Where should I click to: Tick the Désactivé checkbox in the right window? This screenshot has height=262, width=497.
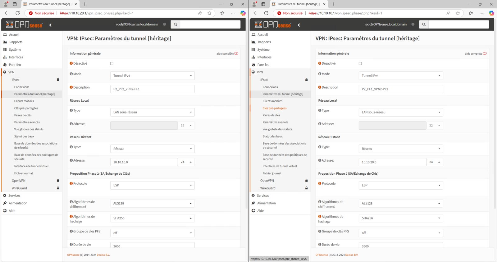tap(360, 63)
